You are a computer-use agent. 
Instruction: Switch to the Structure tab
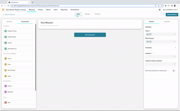pos(9,22)
